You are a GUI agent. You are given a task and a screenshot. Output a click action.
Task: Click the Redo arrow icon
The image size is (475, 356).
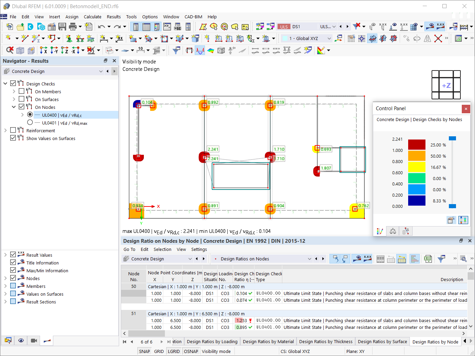(117, 26)
